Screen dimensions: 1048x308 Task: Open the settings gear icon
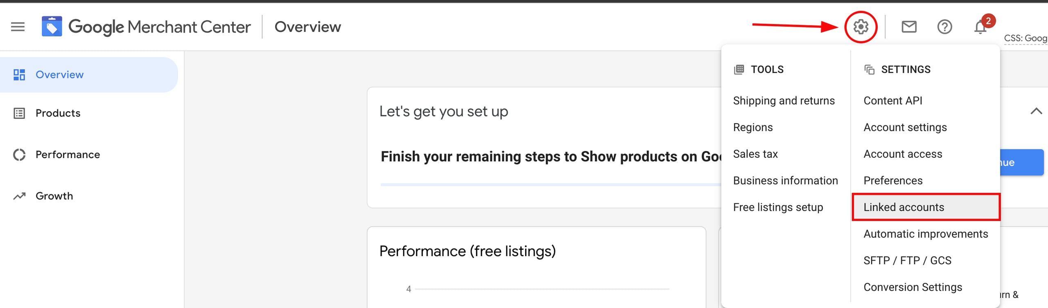(861, 27)
